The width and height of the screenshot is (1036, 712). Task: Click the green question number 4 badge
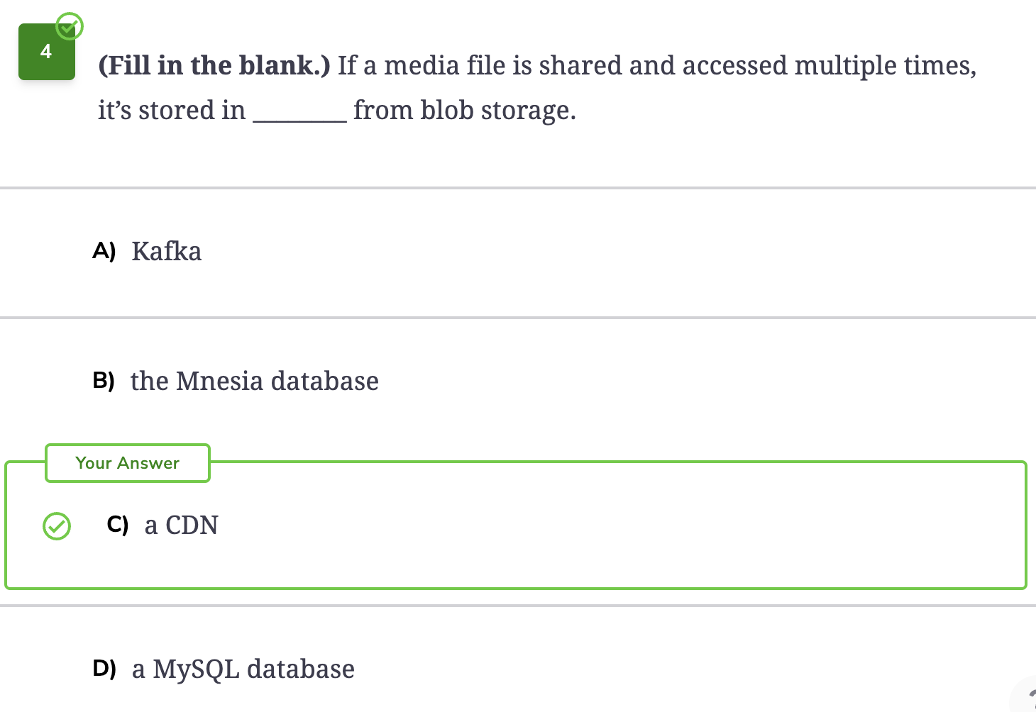pos(47,52)
